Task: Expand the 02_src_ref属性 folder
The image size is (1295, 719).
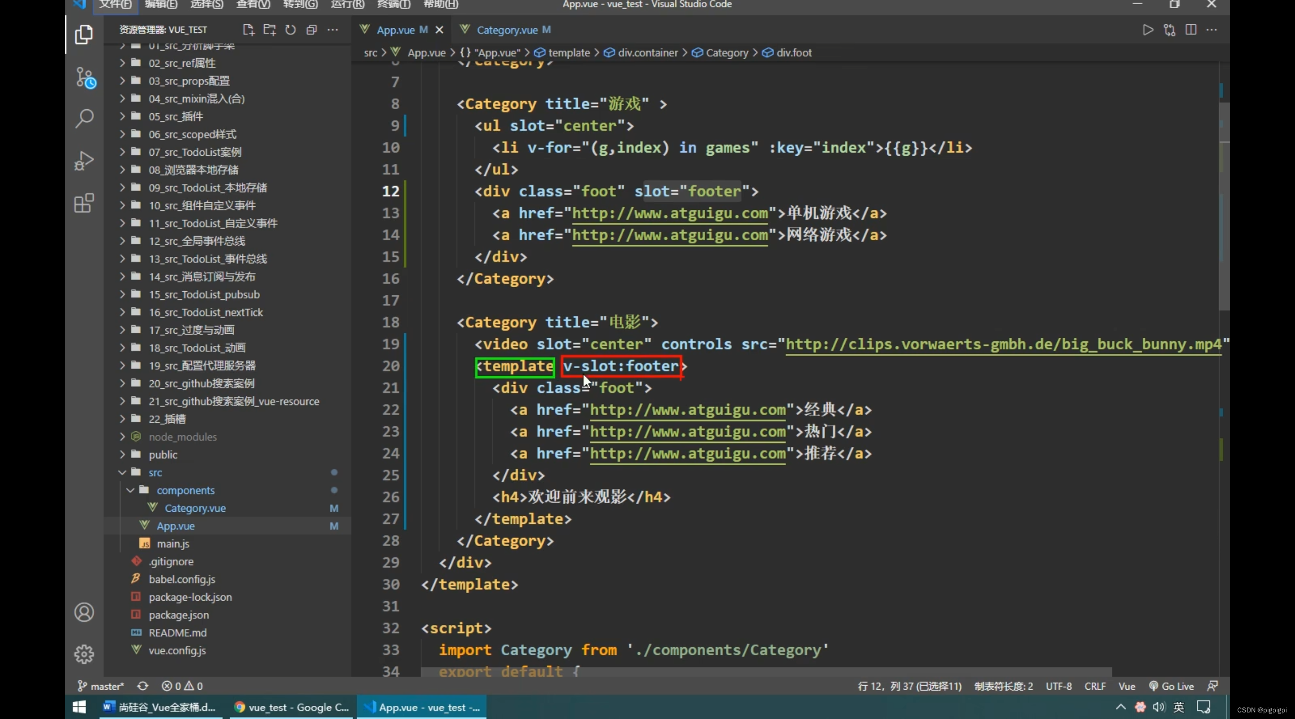Action: click(x=228, y=63)
